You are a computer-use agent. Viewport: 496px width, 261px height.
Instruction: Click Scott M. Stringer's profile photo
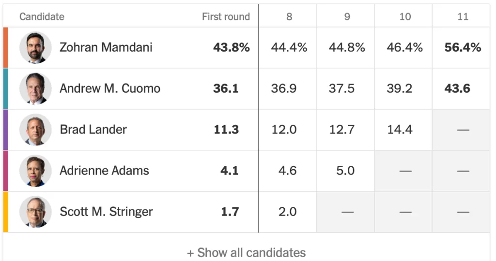pos(35,212)
